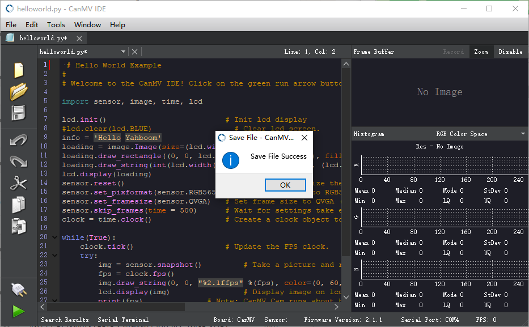
Task: Save the file using floppy disk icon
Action: (19, 113)
